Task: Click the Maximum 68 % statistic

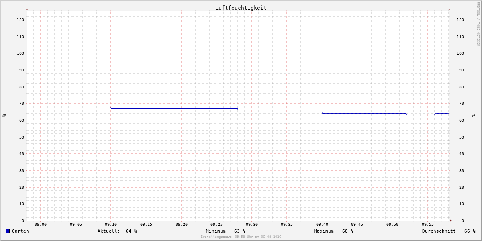Action: 334,231
